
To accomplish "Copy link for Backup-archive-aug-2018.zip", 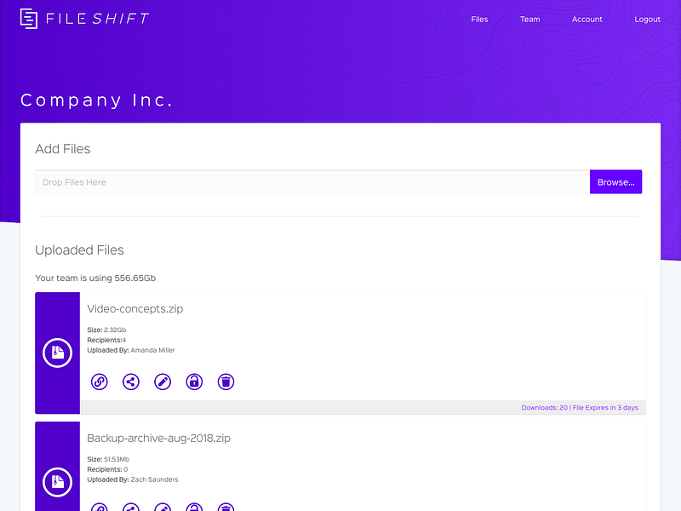I will click(100, 507).
